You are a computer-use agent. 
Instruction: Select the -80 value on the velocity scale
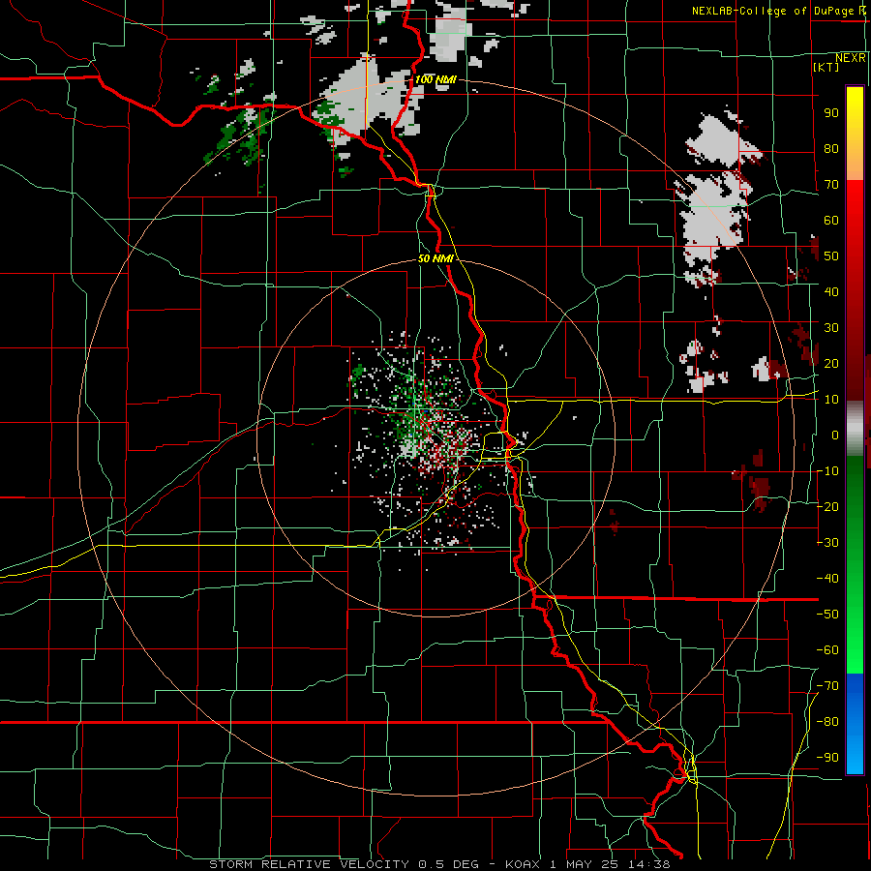(827, 722)
